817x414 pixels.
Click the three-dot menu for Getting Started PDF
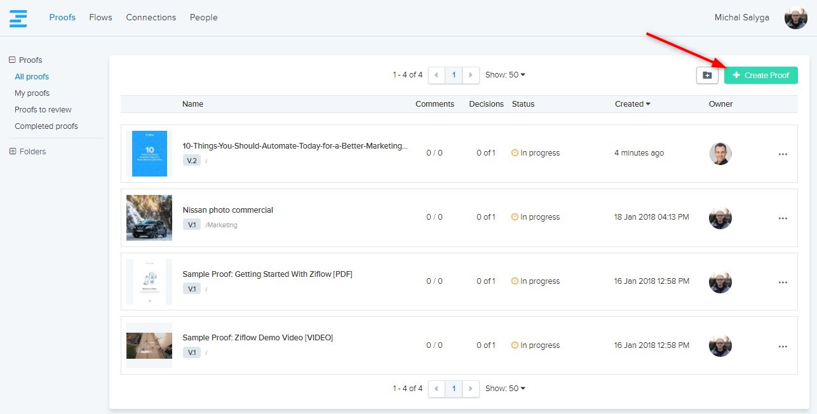point(783,283)
